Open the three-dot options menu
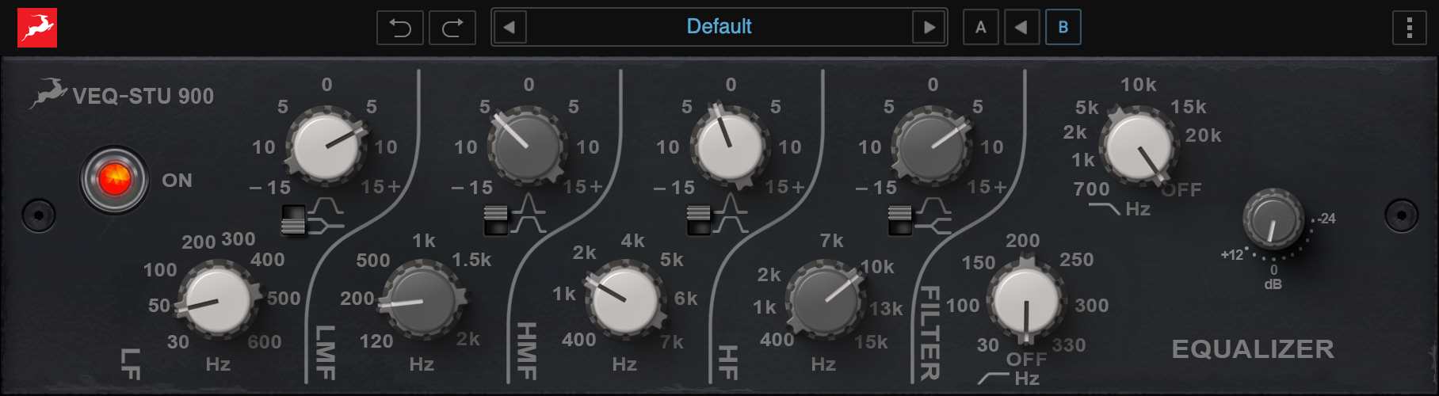 click(x=1409, y=28)
